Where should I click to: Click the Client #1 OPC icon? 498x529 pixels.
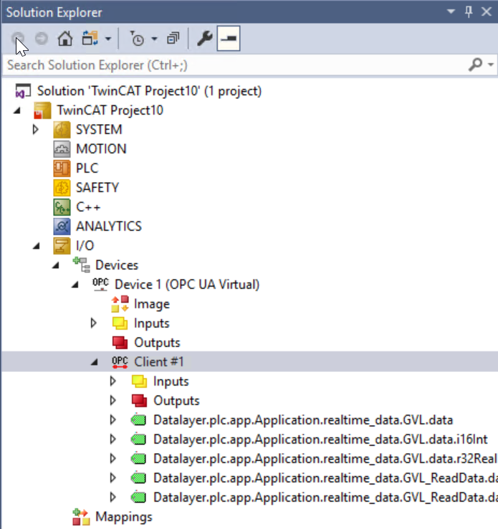[120, 362]
